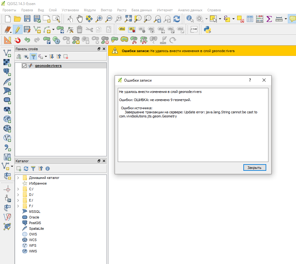
Task: Click the Add PostGIS layer elephant icon
Action: 7,72
